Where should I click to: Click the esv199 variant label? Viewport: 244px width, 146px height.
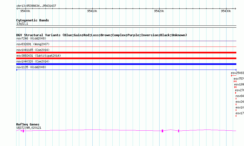click(x=239, y=84)
